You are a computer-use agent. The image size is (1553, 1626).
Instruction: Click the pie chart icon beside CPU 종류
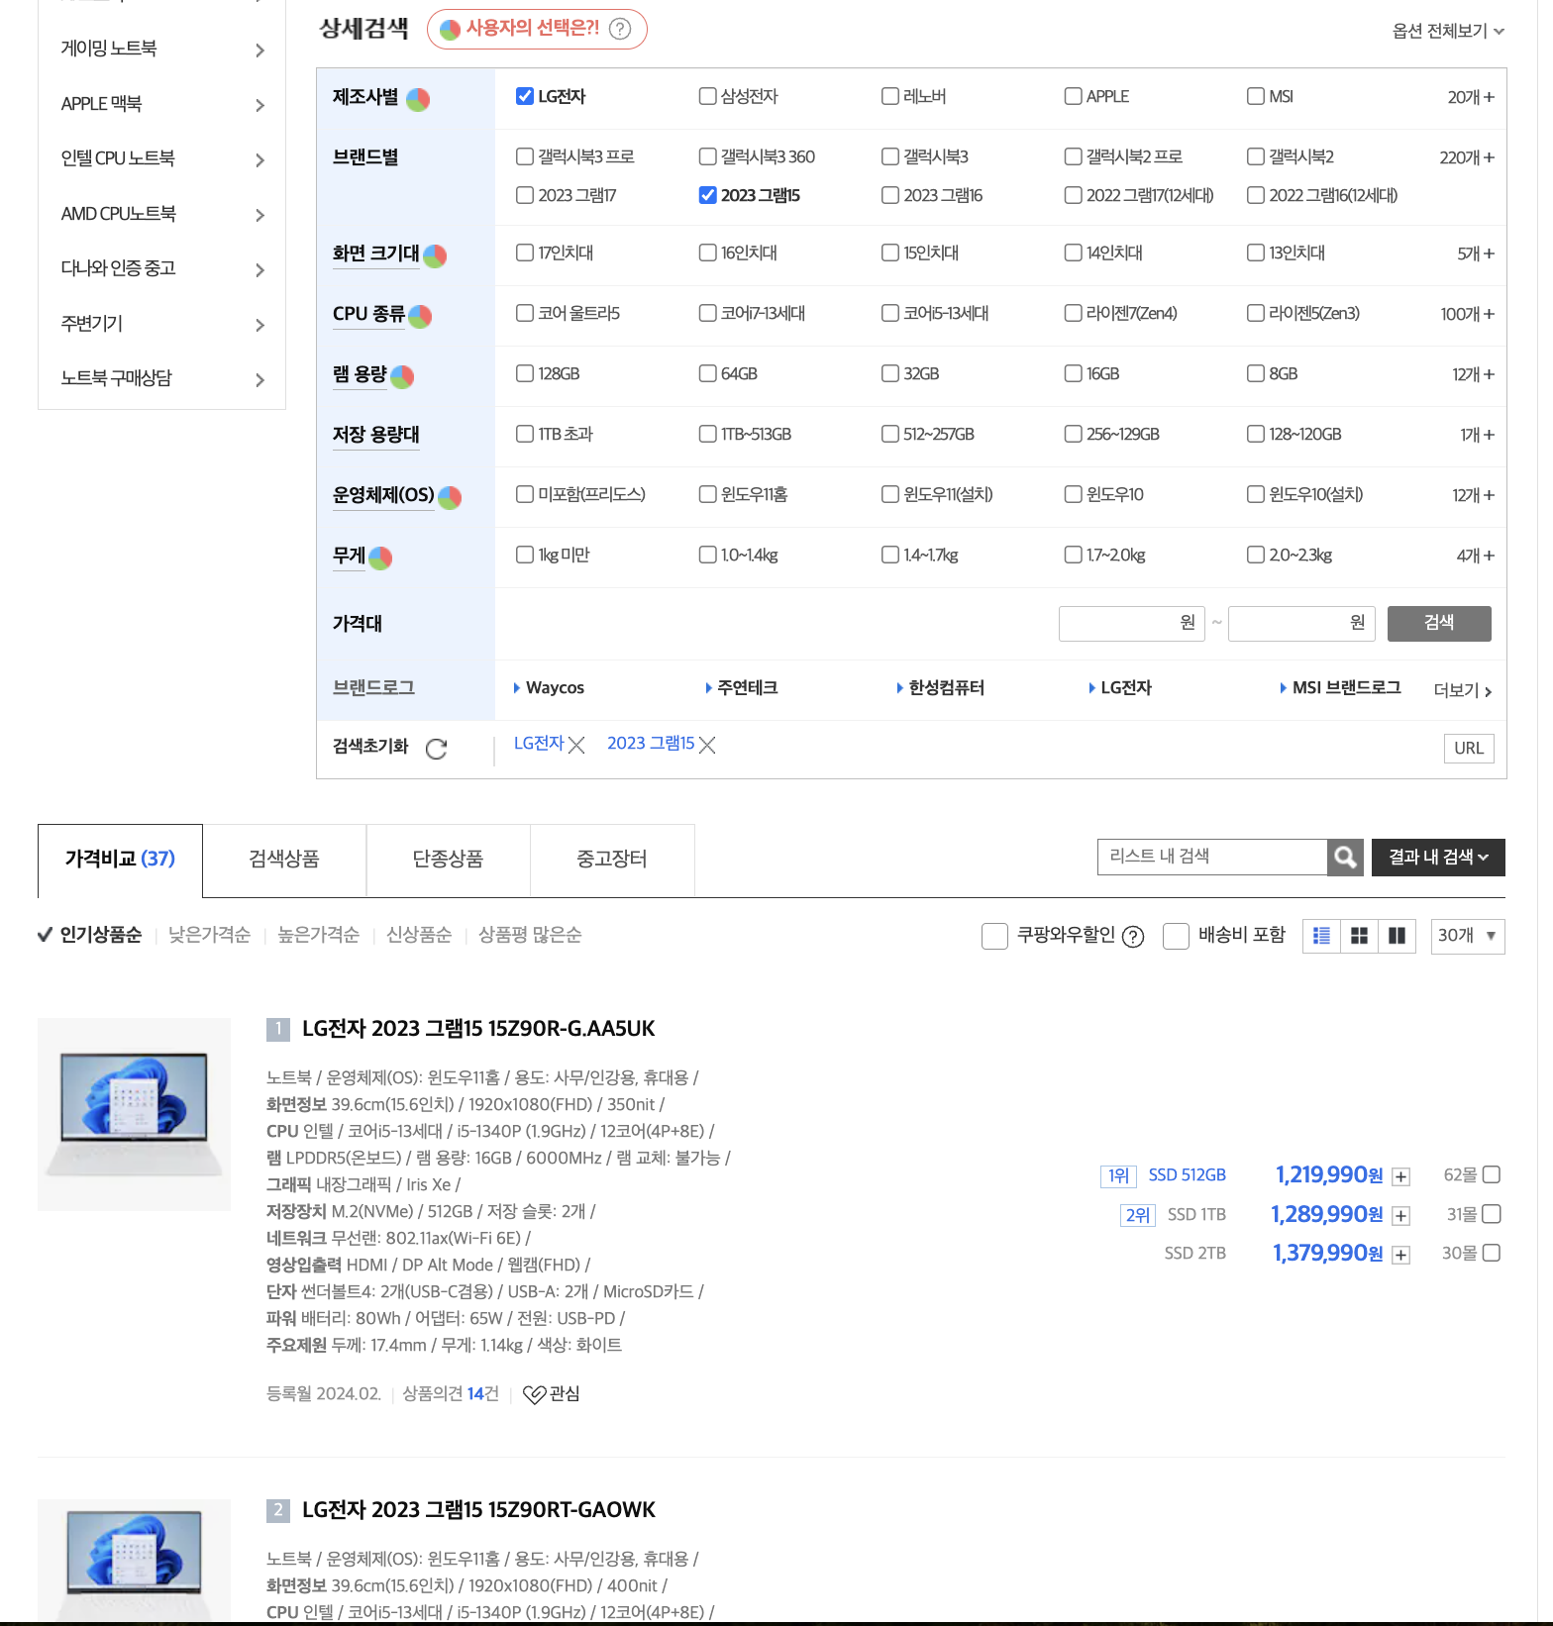coord(420,316)
